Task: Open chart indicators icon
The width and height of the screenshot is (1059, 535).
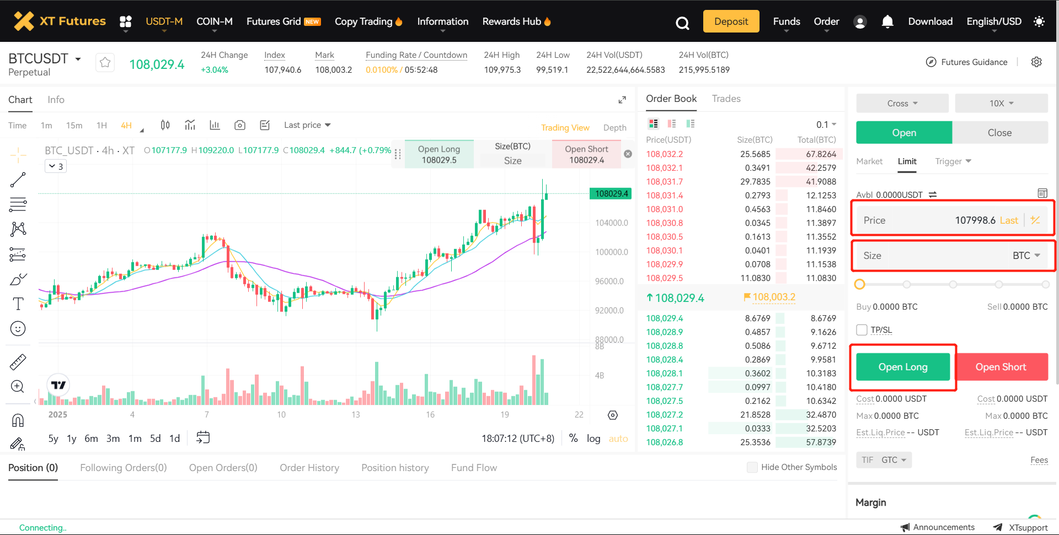Action: click(190, 125)
